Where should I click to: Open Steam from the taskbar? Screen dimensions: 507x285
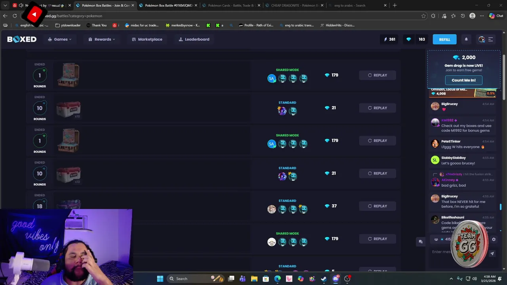pyautogui.click(x=324, y=279)
